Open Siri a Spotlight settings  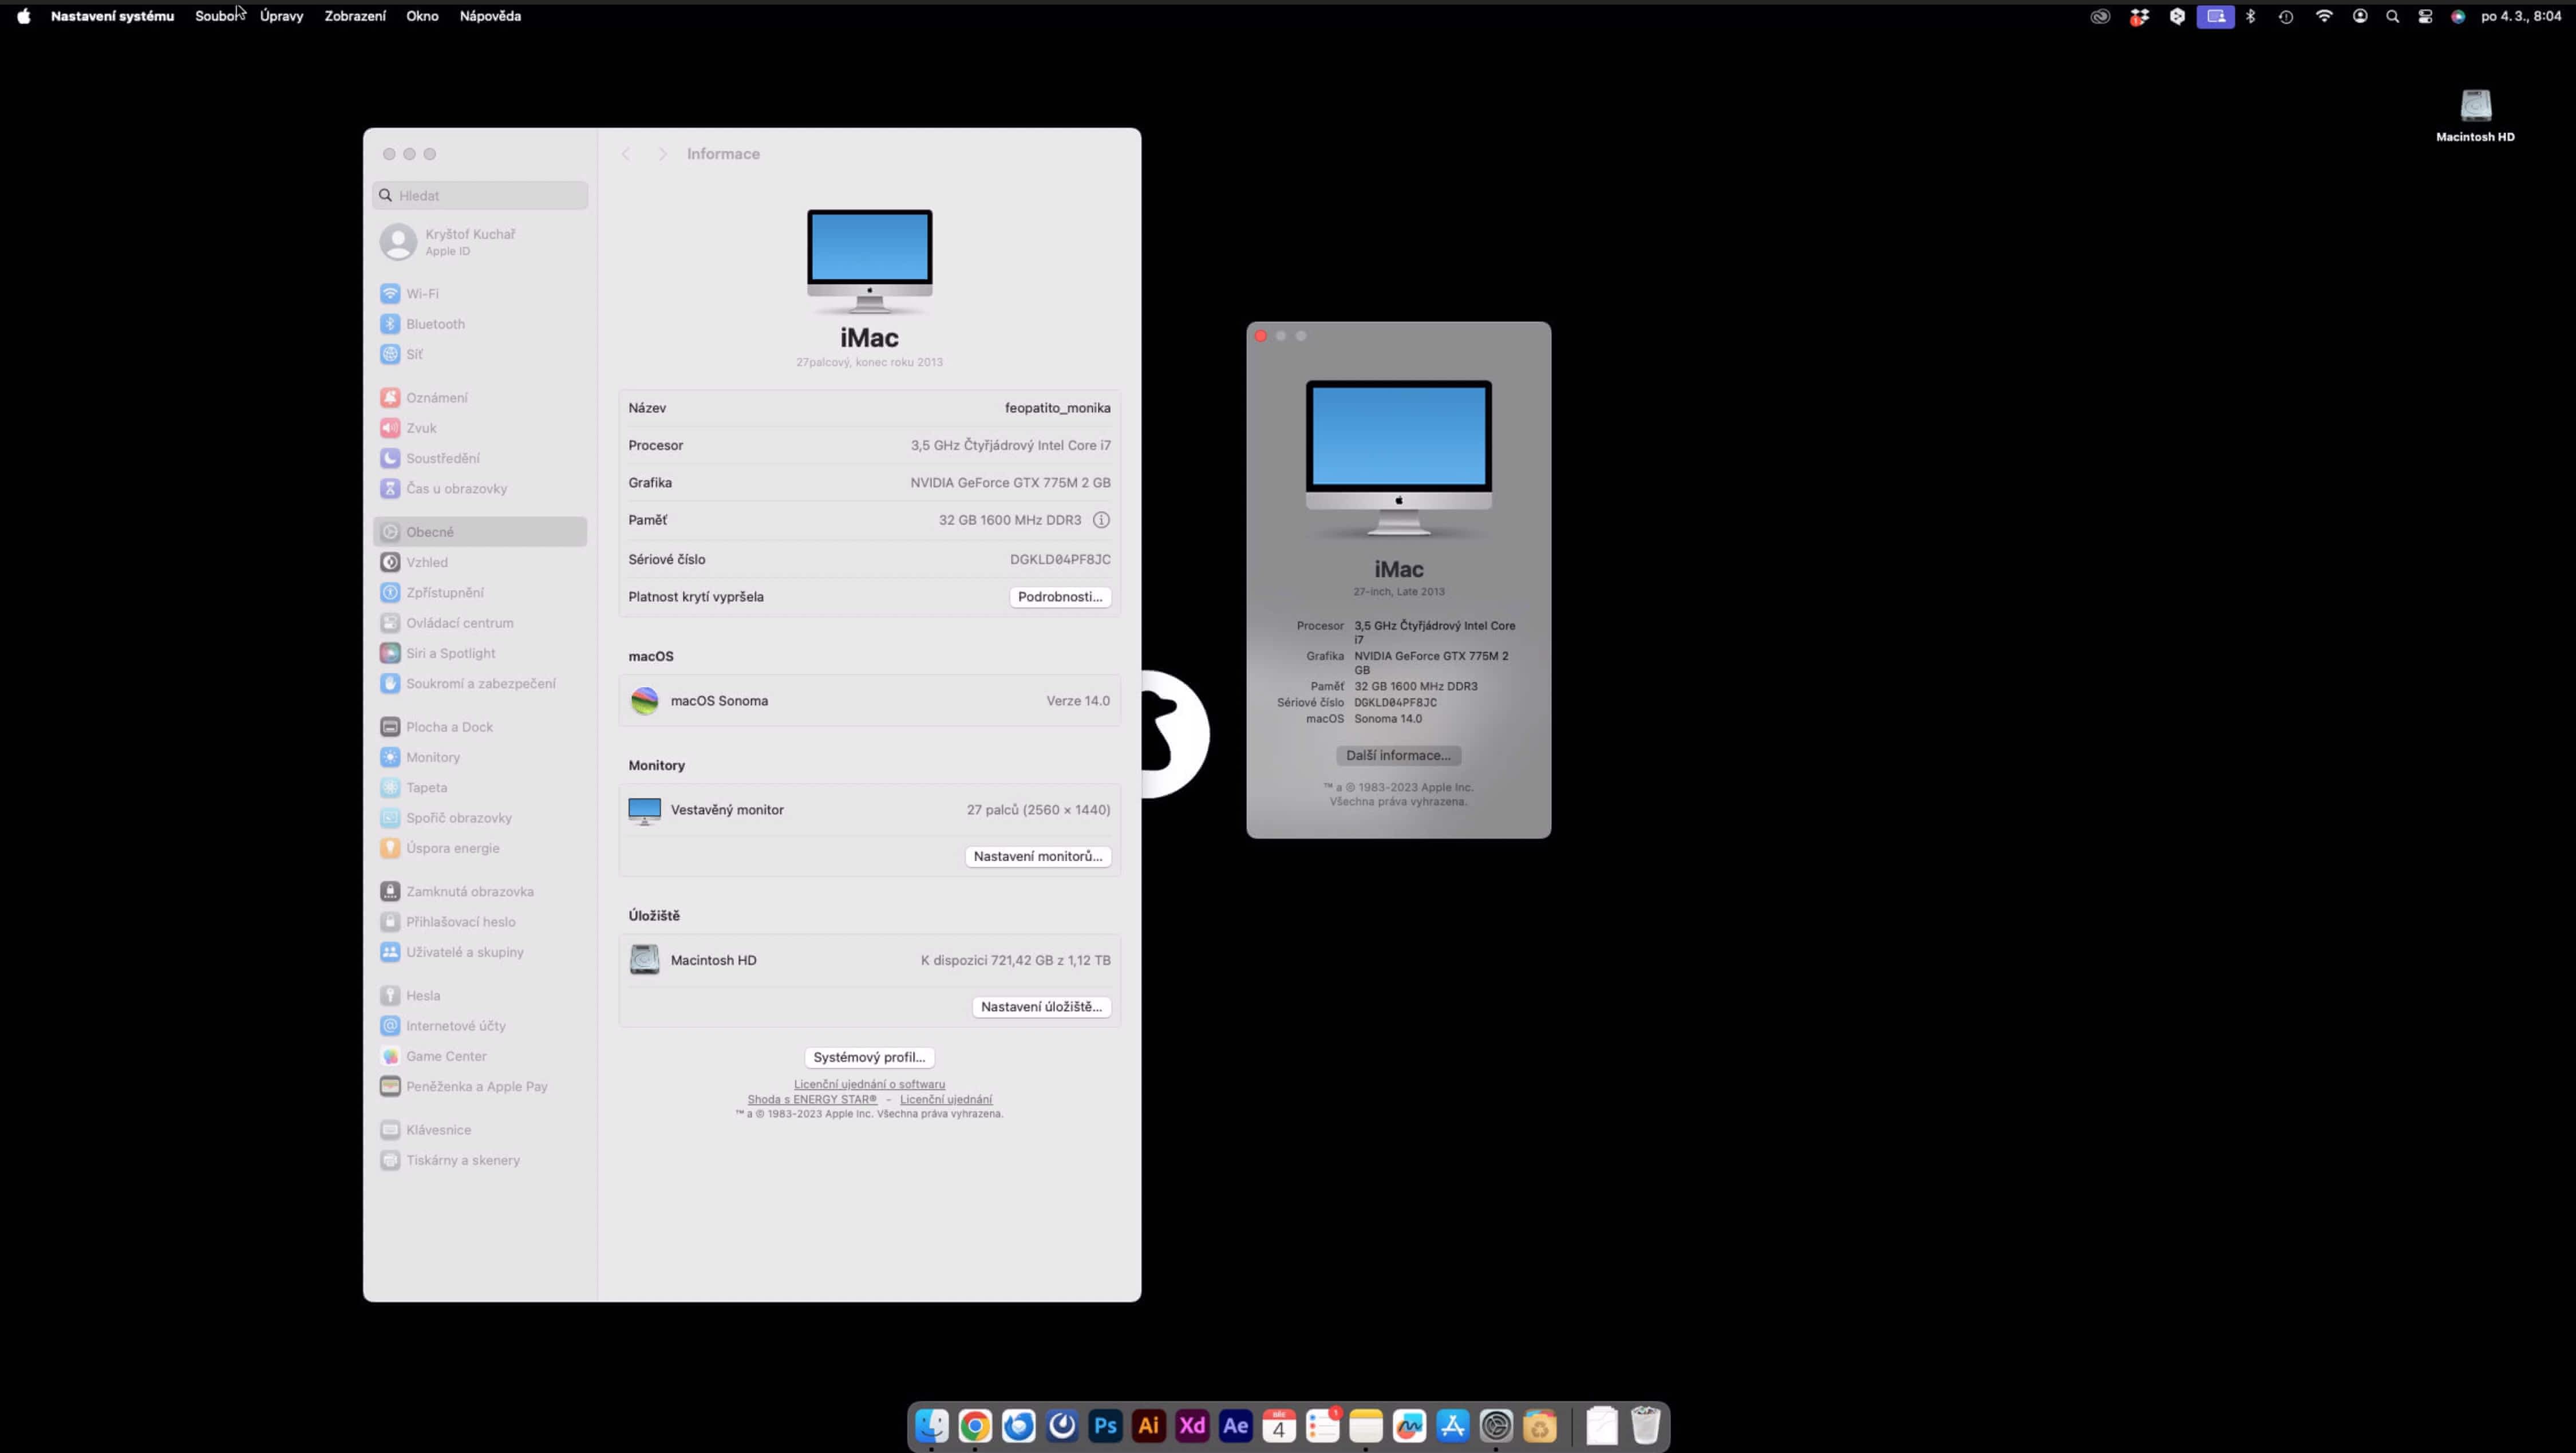coord(449,653)
